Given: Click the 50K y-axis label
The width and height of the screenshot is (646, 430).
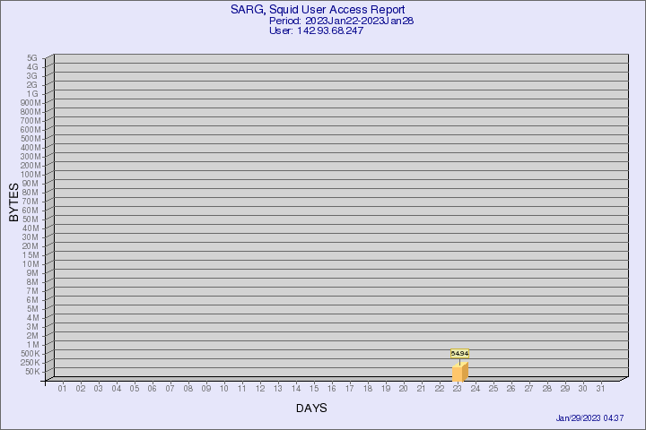Looking at the screenshot, I should pos(32,372).
